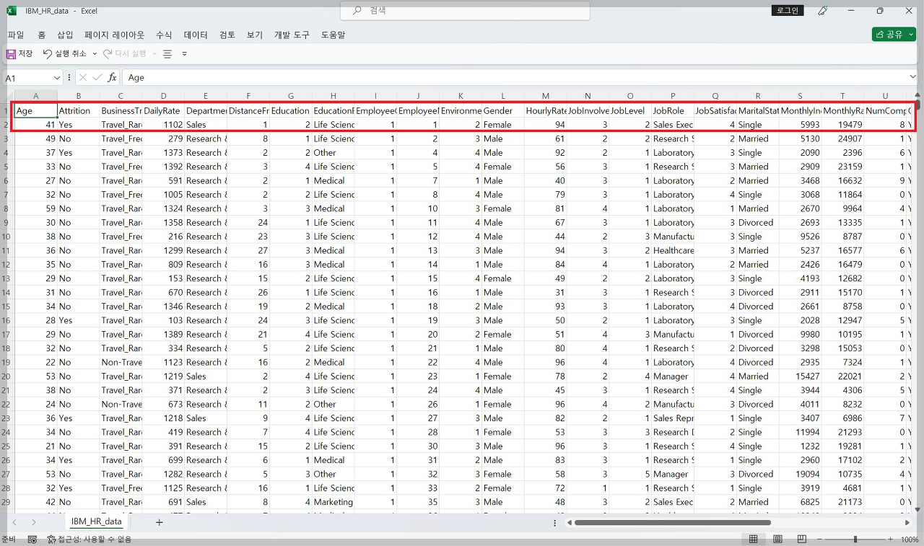The height and width of the screenshot is (546, 924).
Task: Switch to Normal view icon in status bar
Action: click(x=753, y=540)
